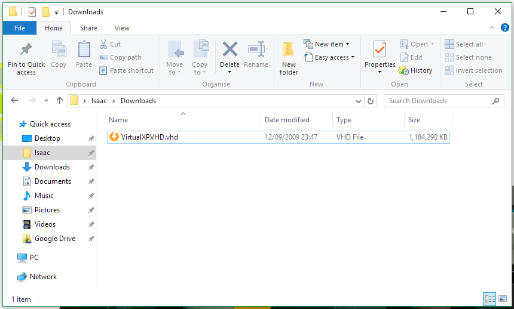Select Cut scissors command
Screen dimensions: 514x309
(111, 44)
